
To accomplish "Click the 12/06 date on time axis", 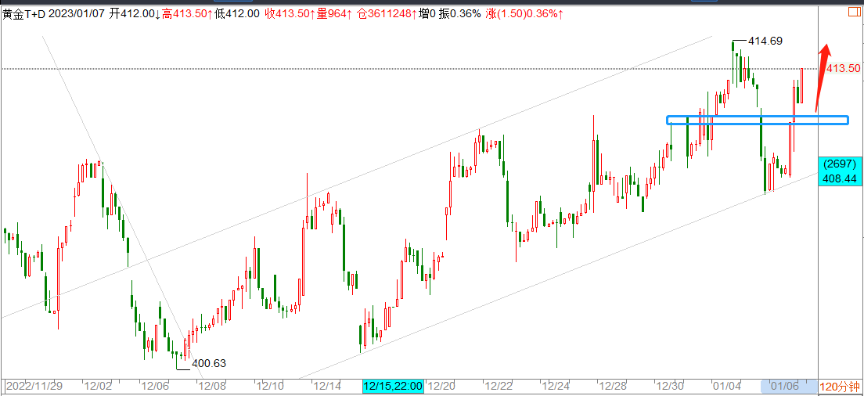I will pyautogui.click(x=153, y=386).
